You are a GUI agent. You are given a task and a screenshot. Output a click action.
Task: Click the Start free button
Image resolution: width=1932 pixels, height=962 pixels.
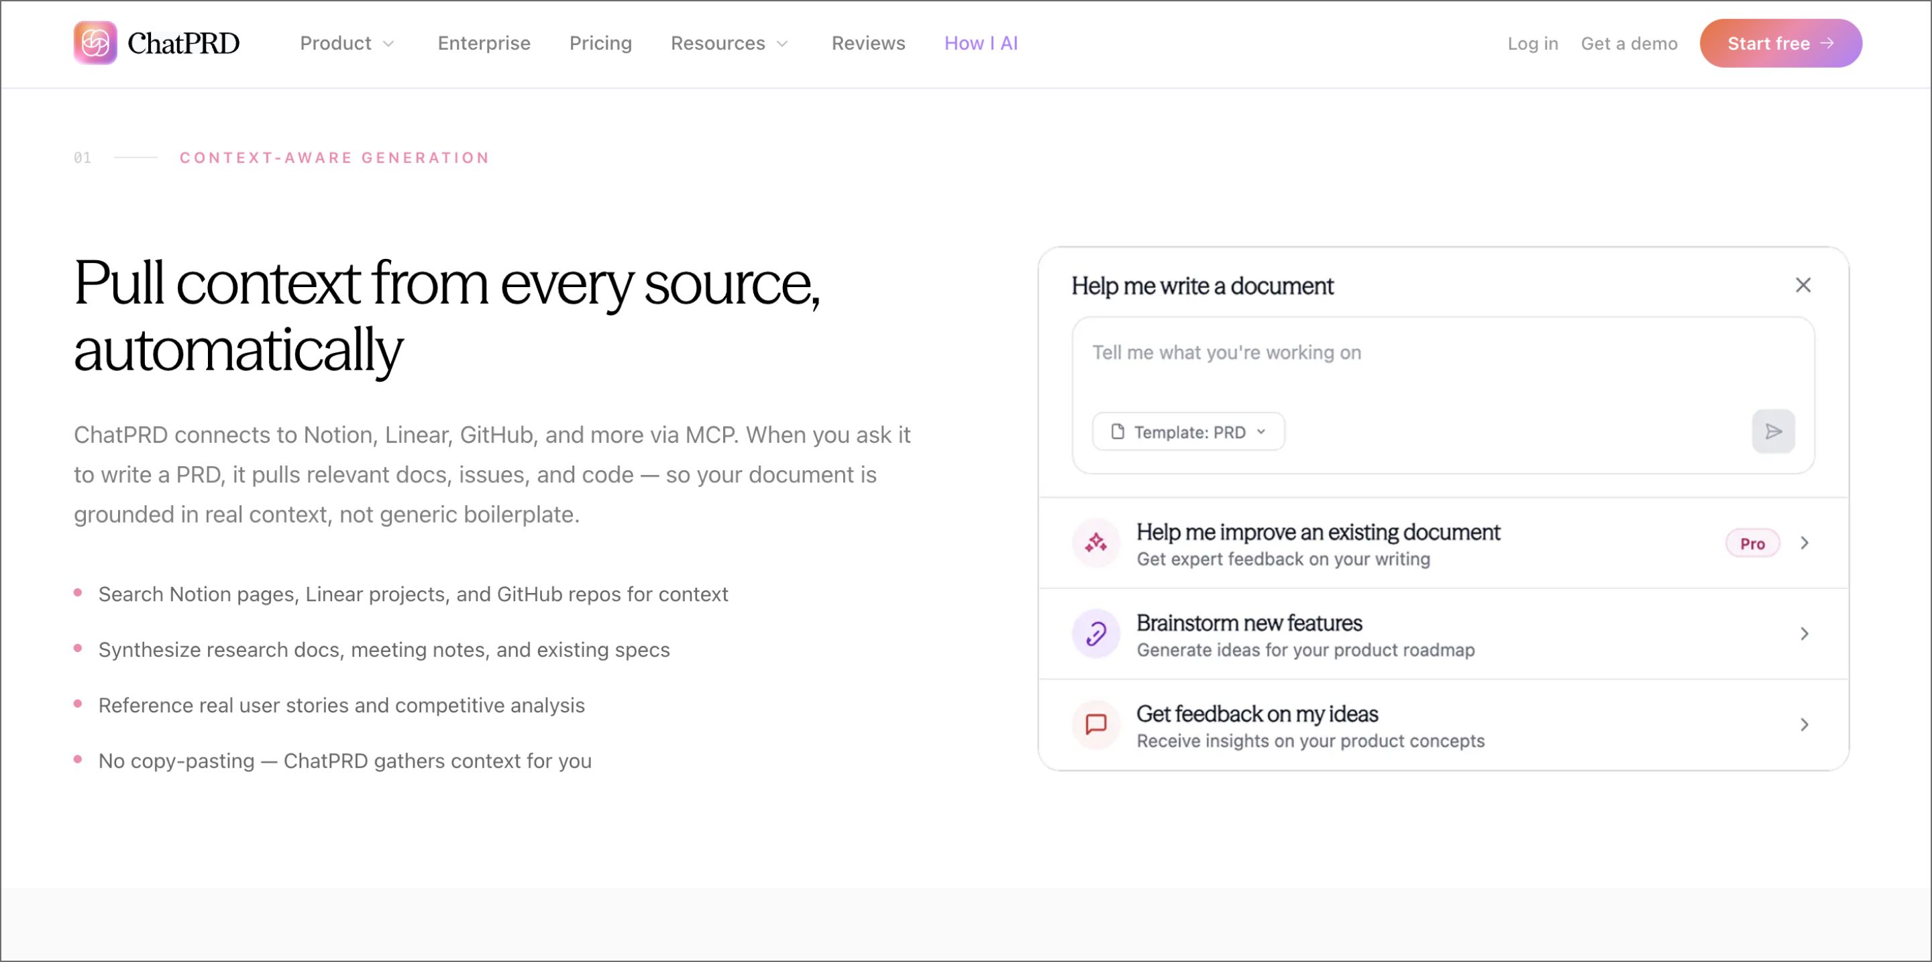point(1780,44)
